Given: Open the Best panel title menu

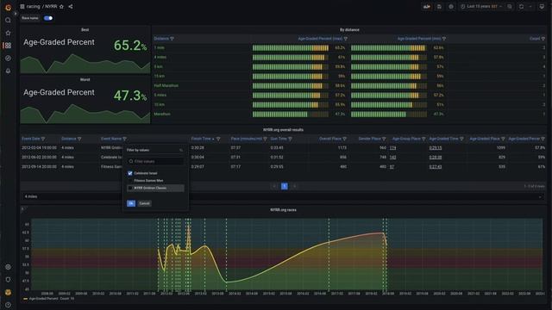Looking at the screenshot, I should point(85,30).
